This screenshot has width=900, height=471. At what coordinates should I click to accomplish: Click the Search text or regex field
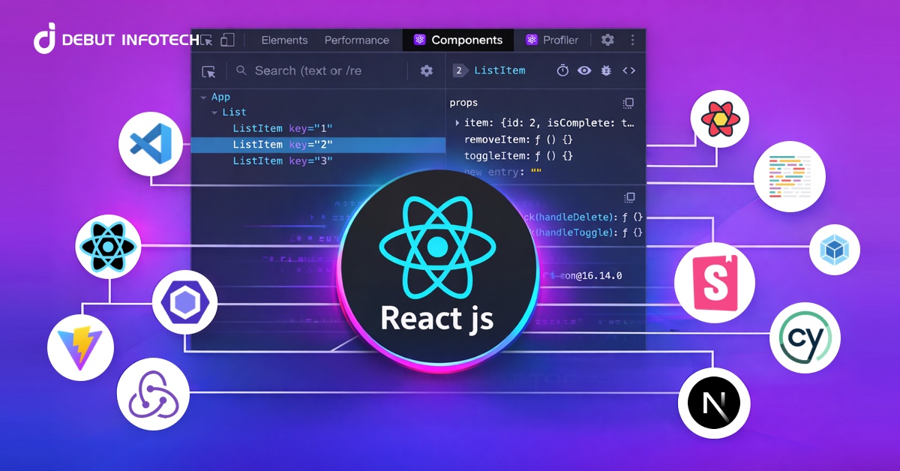click(x=315, y=70)
